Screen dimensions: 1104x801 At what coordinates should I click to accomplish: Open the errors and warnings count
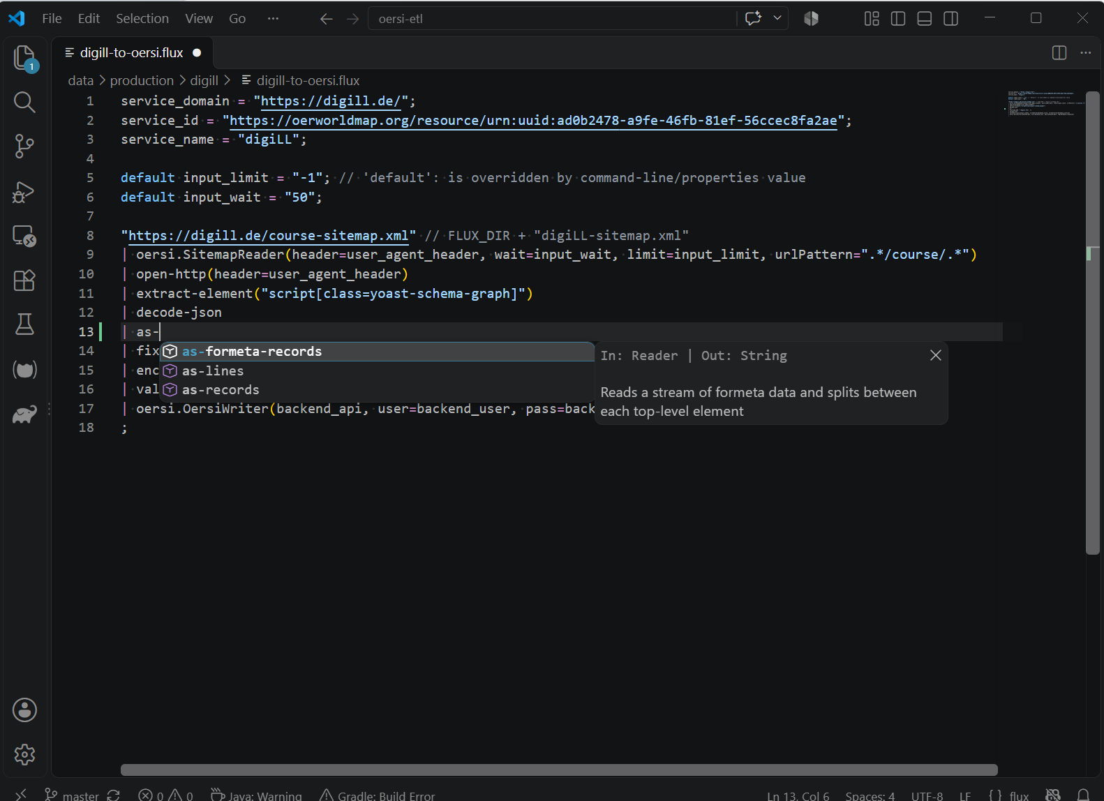point(165,795)
